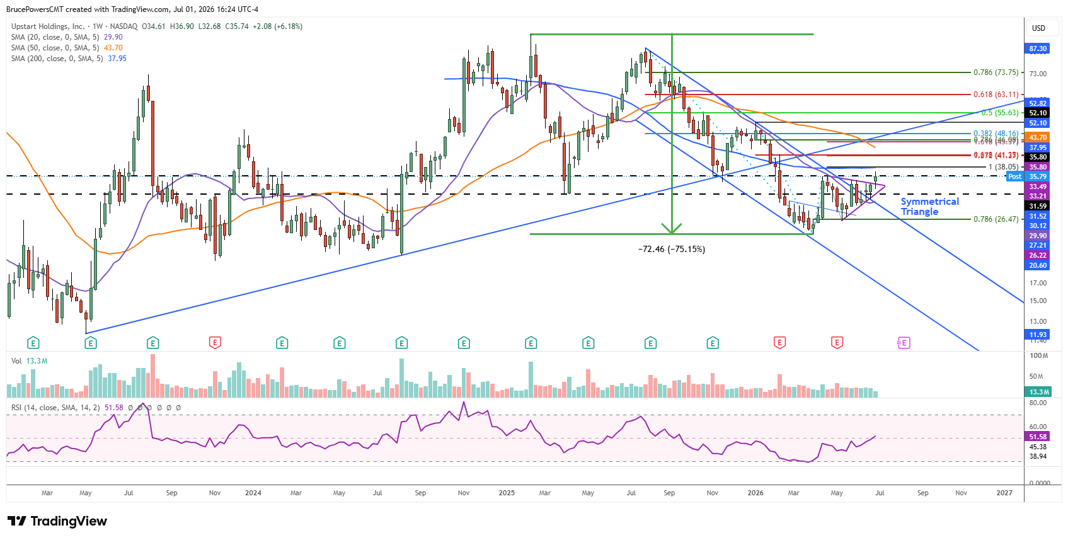Click the RSI indicator legend

(x=96, y=408)
